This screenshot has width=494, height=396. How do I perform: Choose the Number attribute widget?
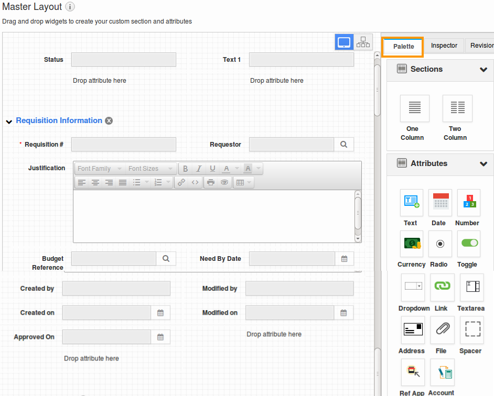tap(469, 203)
